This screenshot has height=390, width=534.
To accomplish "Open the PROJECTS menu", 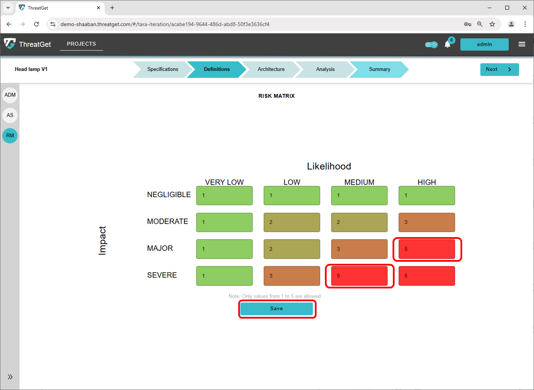I will pos(81,44).
